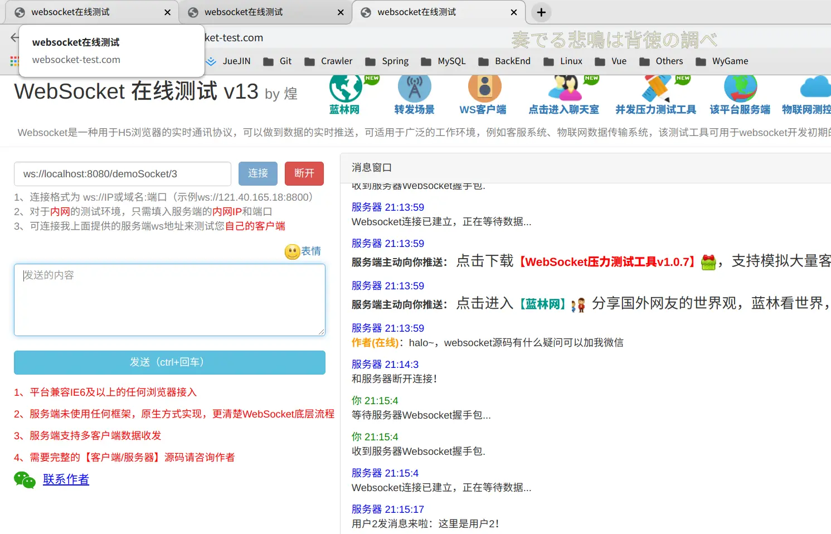Screen dimensions: 831x534
Task: Open the 转发场景 text link
Action: pyautogui.click(x=414, y=110)
